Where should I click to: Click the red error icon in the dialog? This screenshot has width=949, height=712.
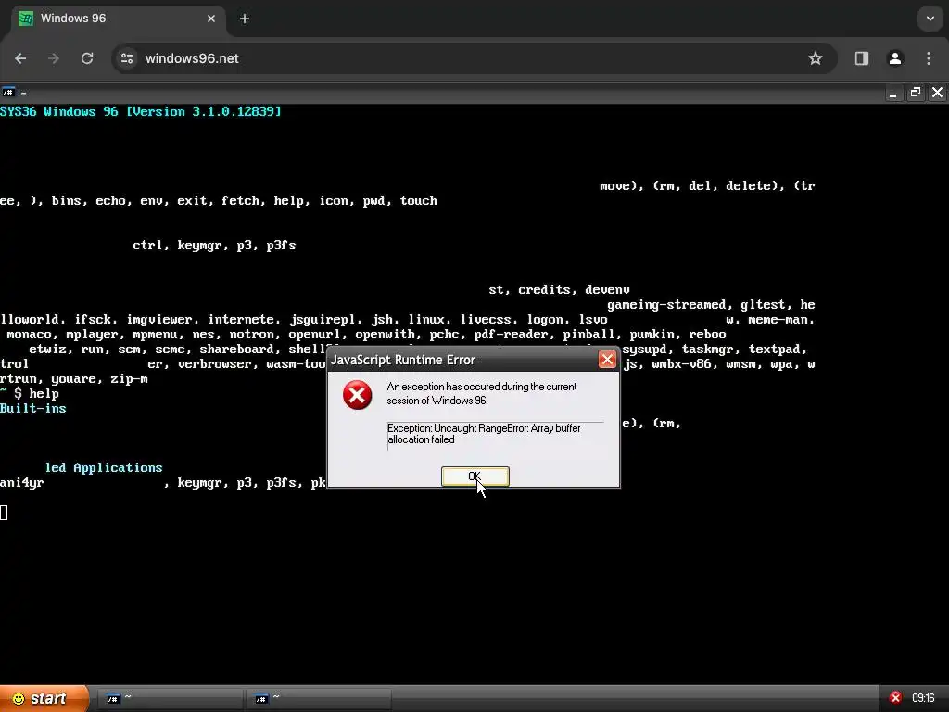coord(357,395)
